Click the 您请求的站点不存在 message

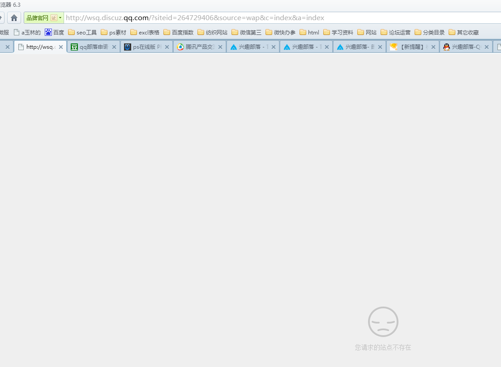383,347
